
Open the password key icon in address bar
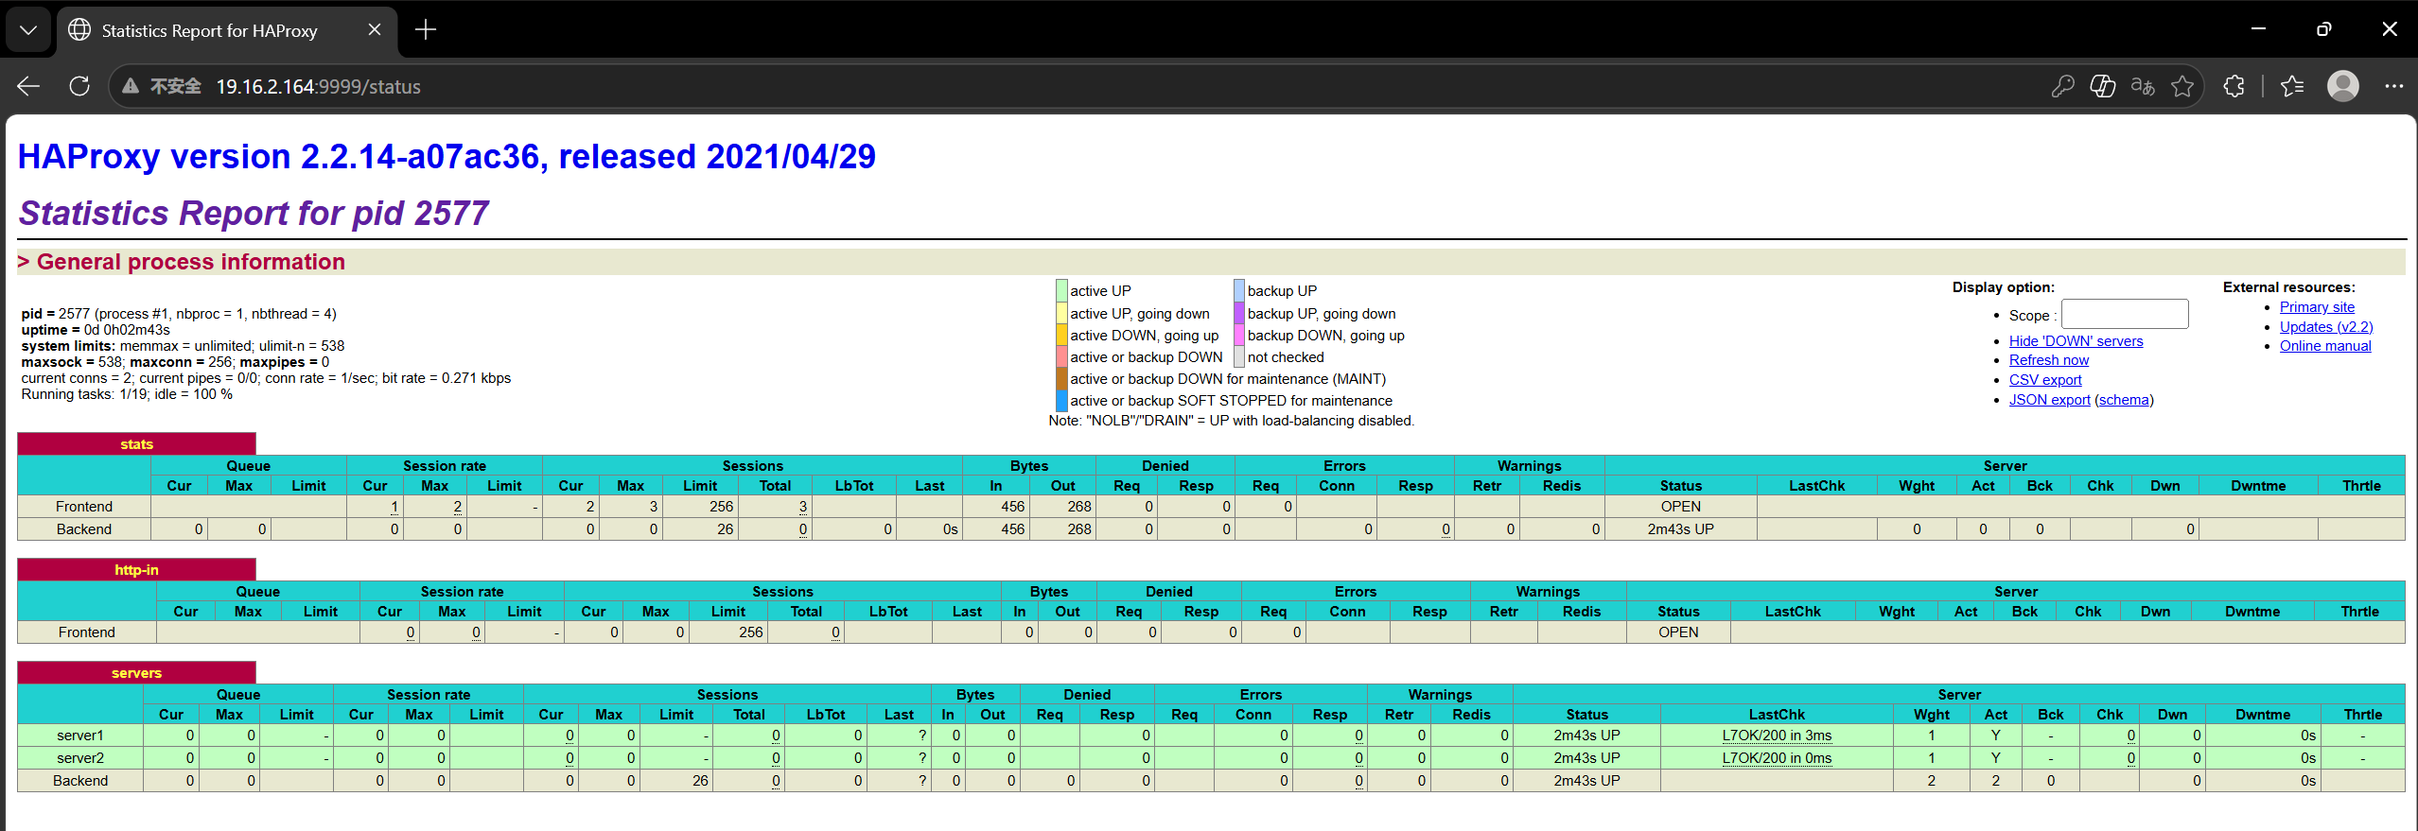pyautogui.click(x=2062, y=86)
